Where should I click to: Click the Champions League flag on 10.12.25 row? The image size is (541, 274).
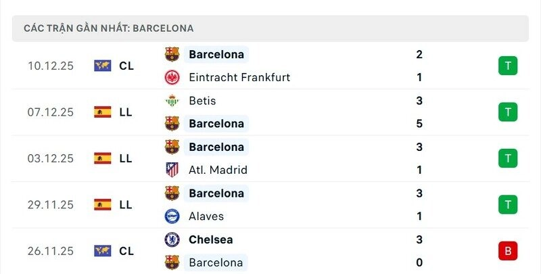(103, 66)
